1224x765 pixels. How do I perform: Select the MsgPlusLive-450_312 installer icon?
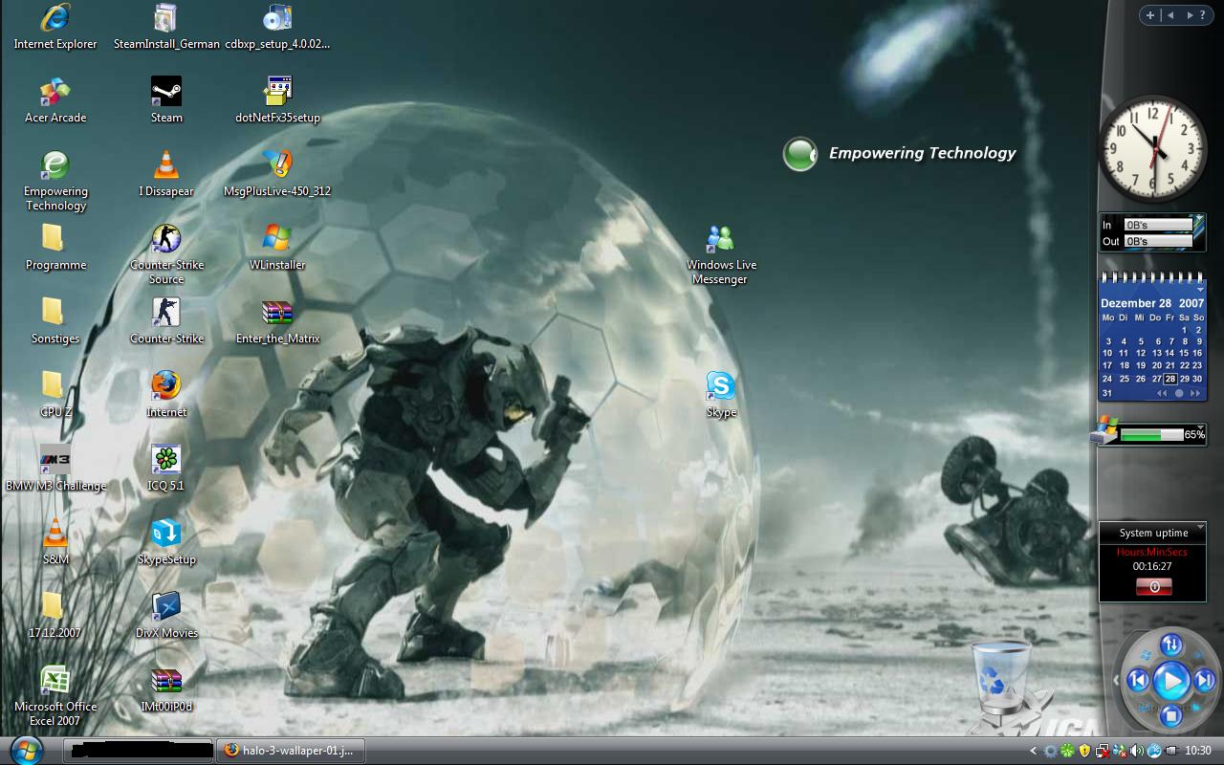277,174
